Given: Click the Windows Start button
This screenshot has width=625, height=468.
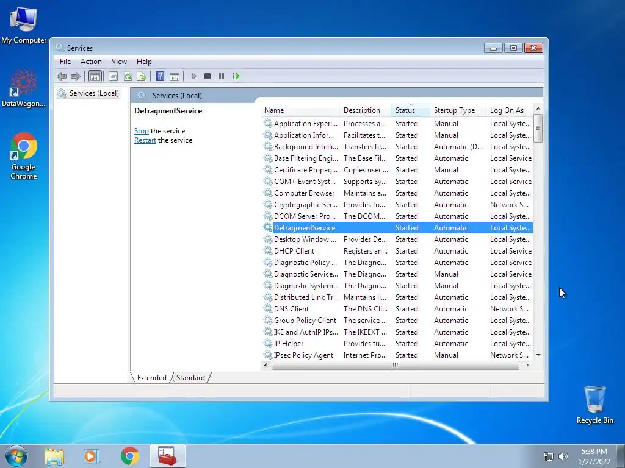Looking at the screenshot, I should click(x=16, y=456).
